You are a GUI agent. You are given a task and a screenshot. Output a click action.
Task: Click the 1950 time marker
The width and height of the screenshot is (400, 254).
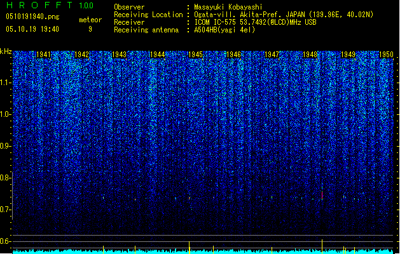(386, 55)
